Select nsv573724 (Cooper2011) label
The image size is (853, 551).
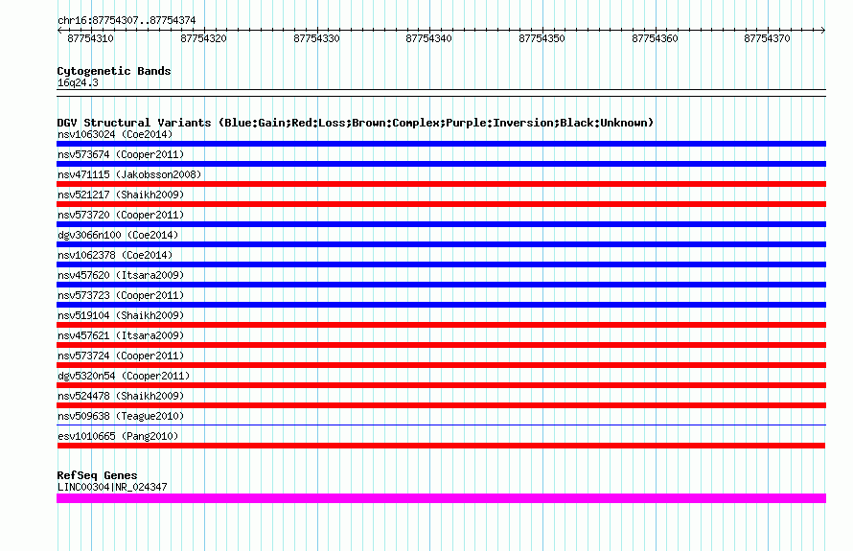pyautogui.click(x=121, y=356)
